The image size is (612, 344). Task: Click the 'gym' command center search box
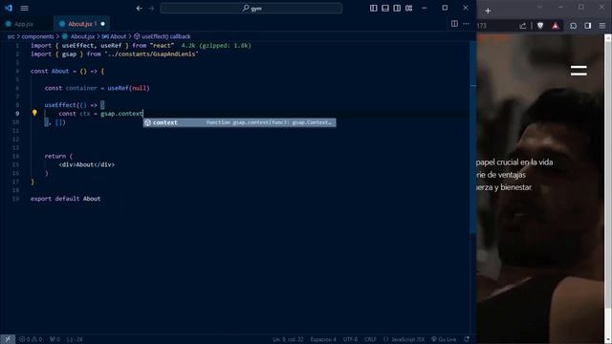(251, 9)
